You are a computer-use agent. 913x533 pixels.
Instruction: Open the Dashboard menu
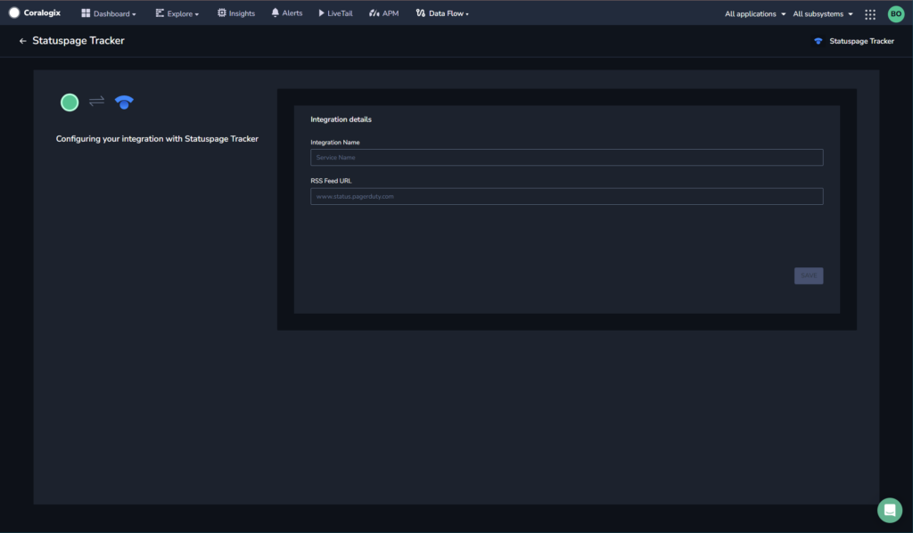109,13
